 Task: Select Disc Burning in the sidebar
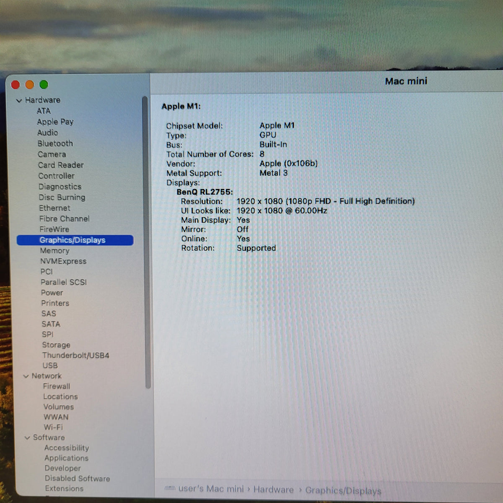click(62, 197)
